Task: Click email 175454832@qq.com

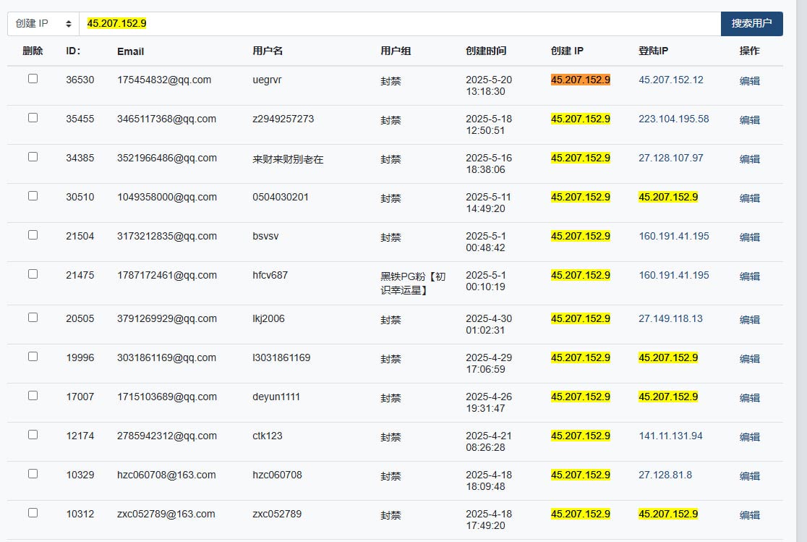Action: (x=164, y=80)
